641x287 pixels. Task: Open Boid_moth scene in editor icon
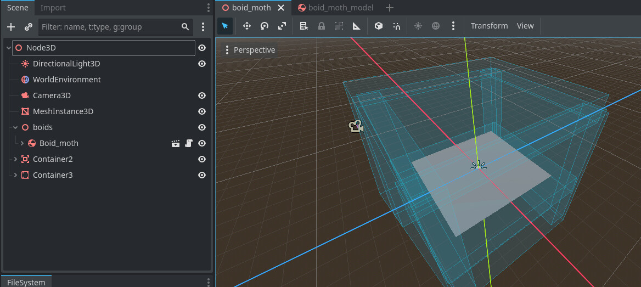(x=176, y=143)
